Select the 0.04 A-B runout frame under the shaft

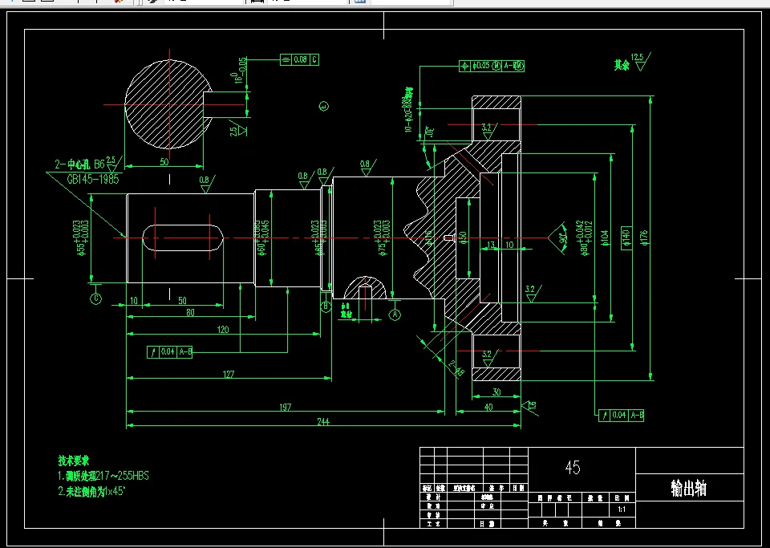coord(169,351)
